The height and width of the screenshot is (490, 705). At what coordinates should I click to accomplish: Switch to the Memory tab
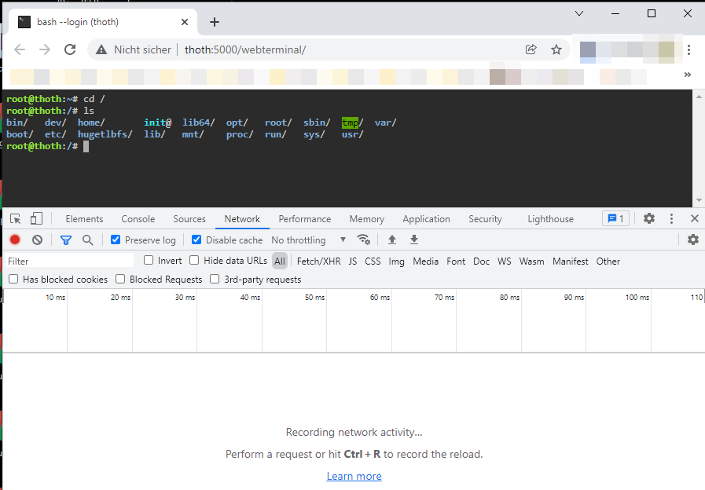point(366,219)
